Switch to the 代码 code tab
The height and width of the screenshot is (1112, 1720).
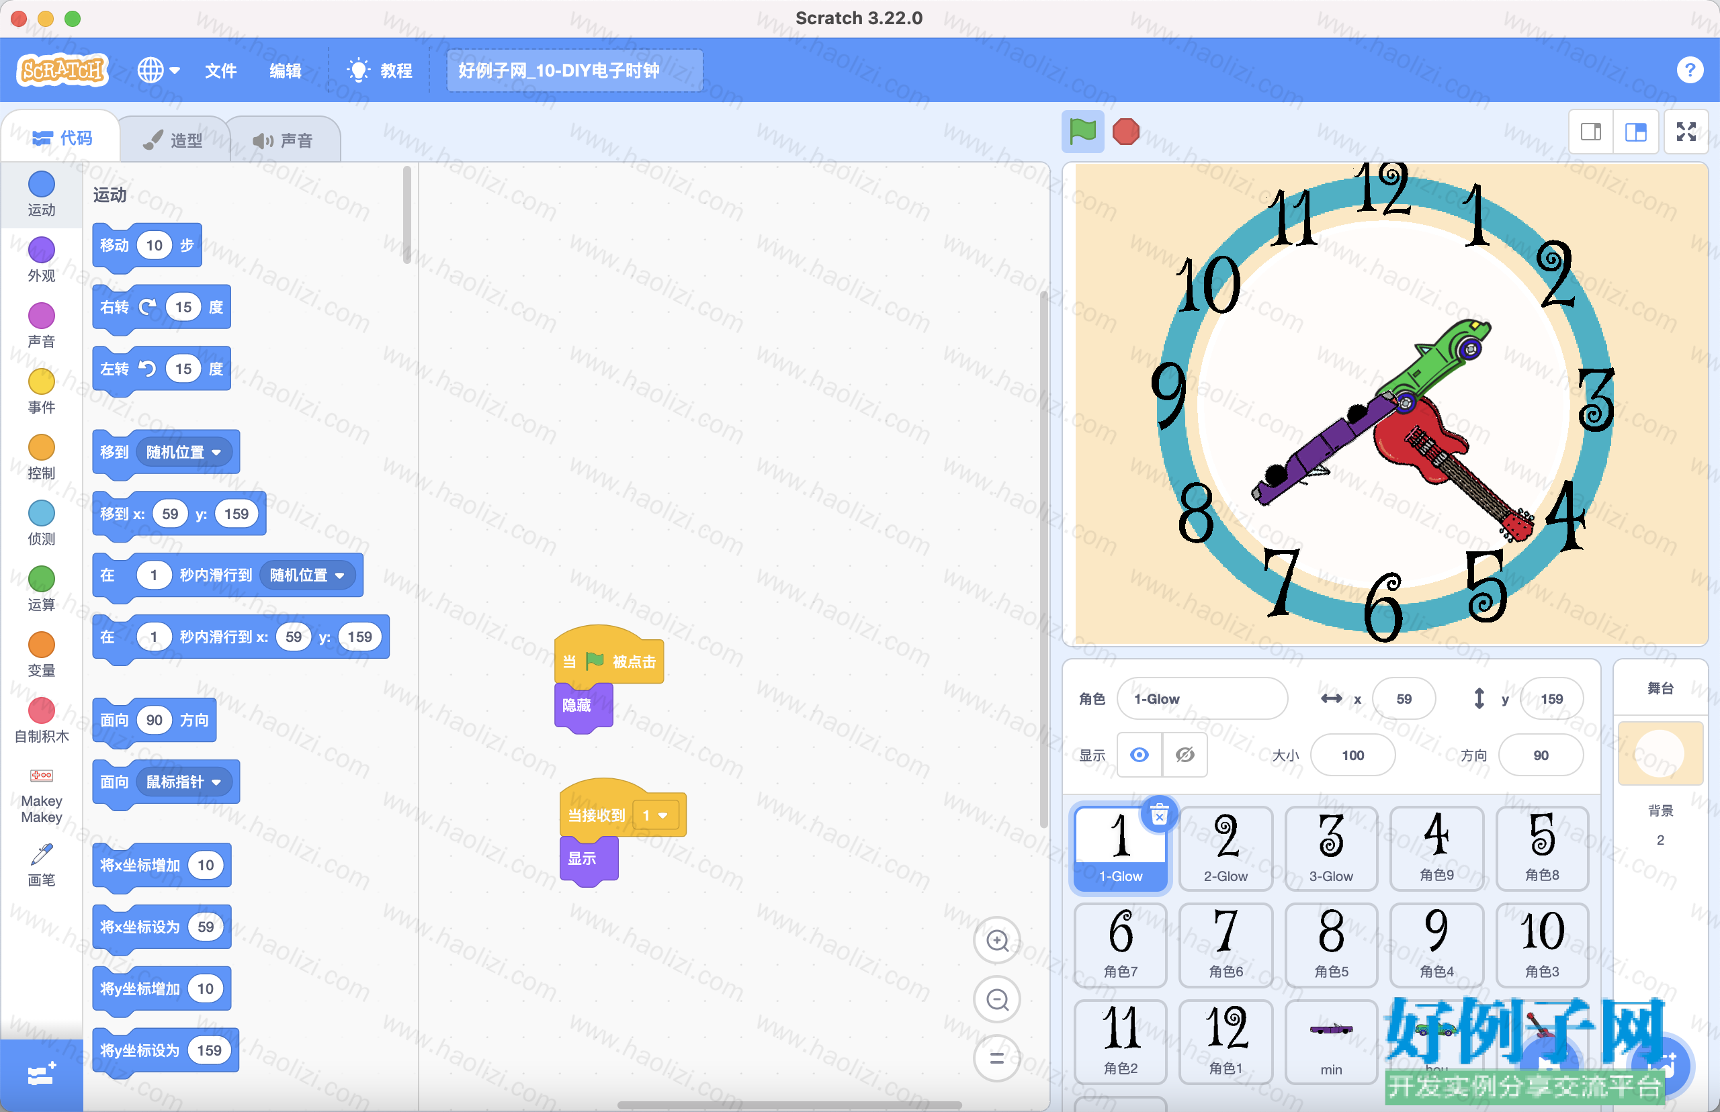62,137
